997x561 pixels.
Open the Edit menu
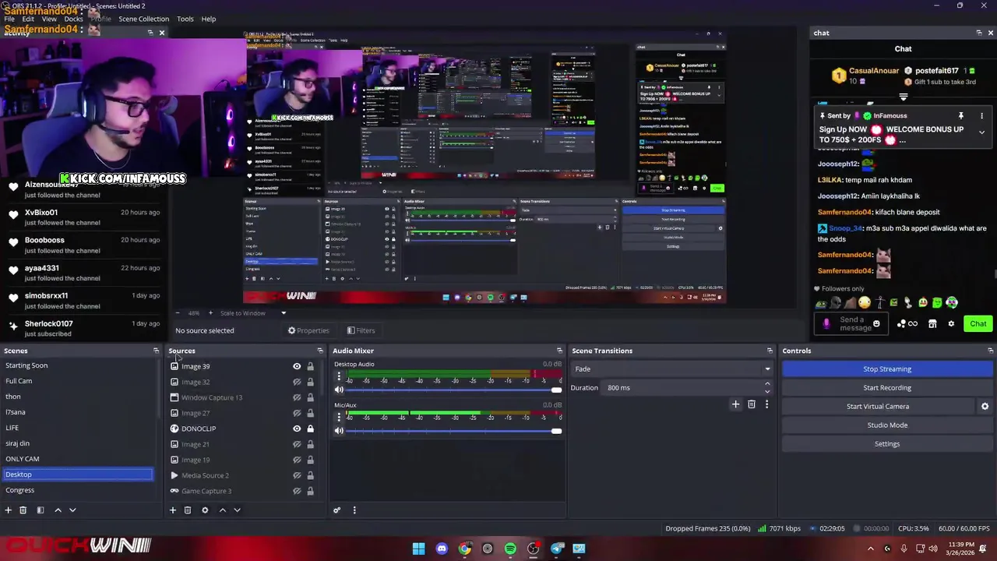tap(28, 19)
